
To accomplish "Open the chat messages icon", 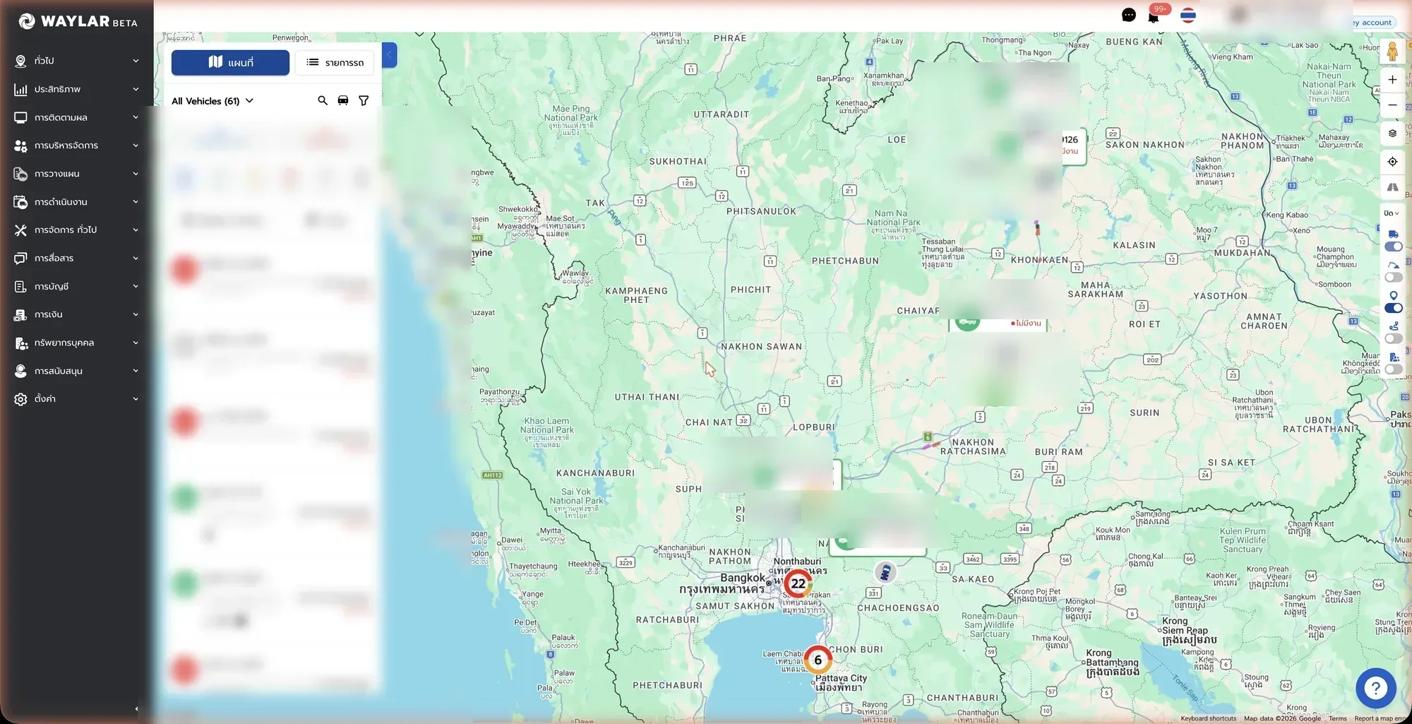I will click(x=1128, y=15).
